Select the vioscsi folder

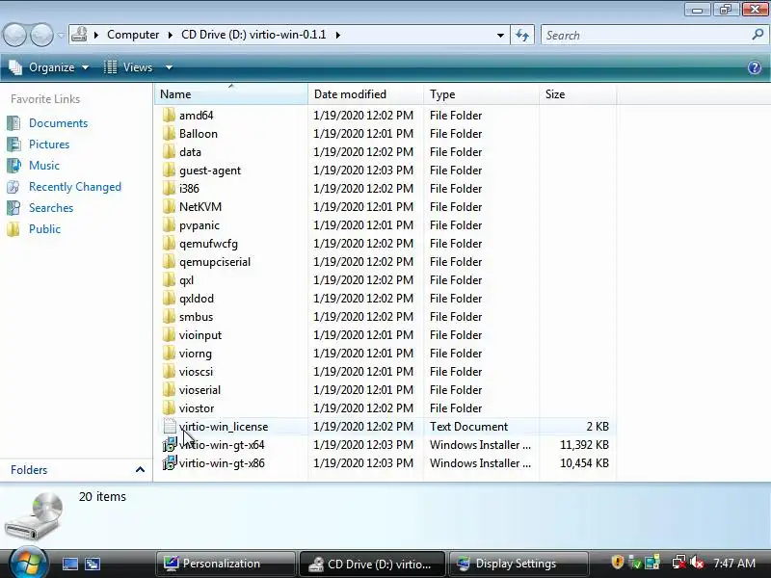click(196, 372)
